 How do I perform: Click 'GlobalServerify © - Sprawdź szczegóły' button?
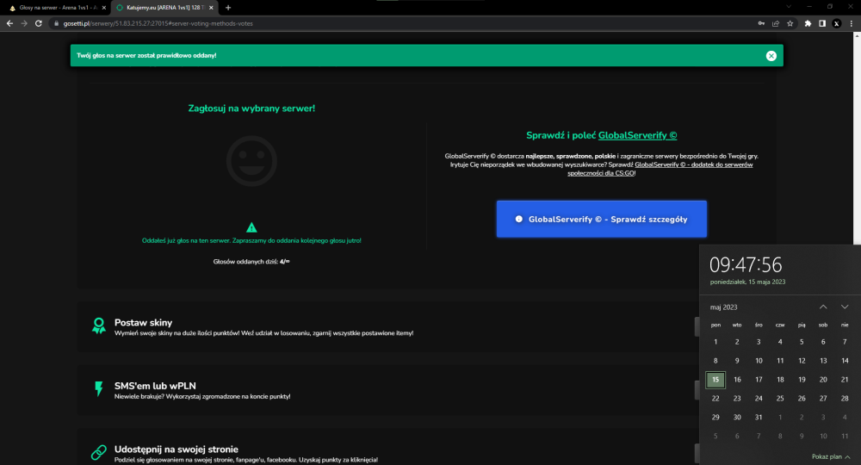point(601,219)
